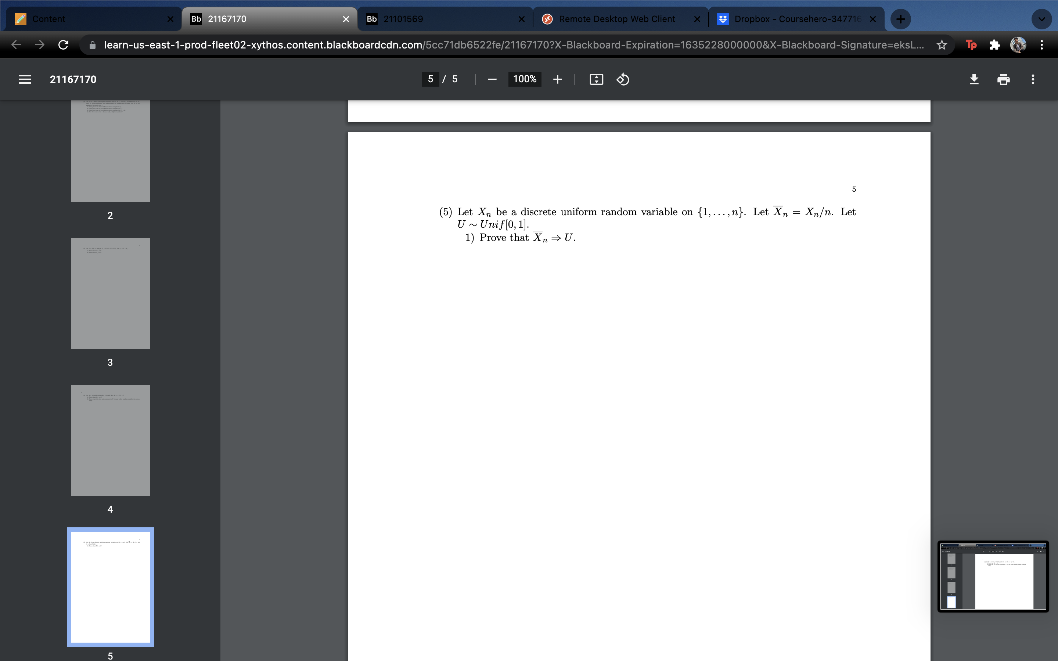
Task: Select the print icon in PDF toolbar
Action: tap(1003, 79)
